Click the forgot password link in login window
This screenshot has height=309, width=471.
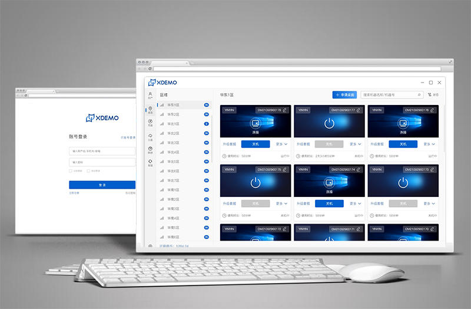(130, 193)
